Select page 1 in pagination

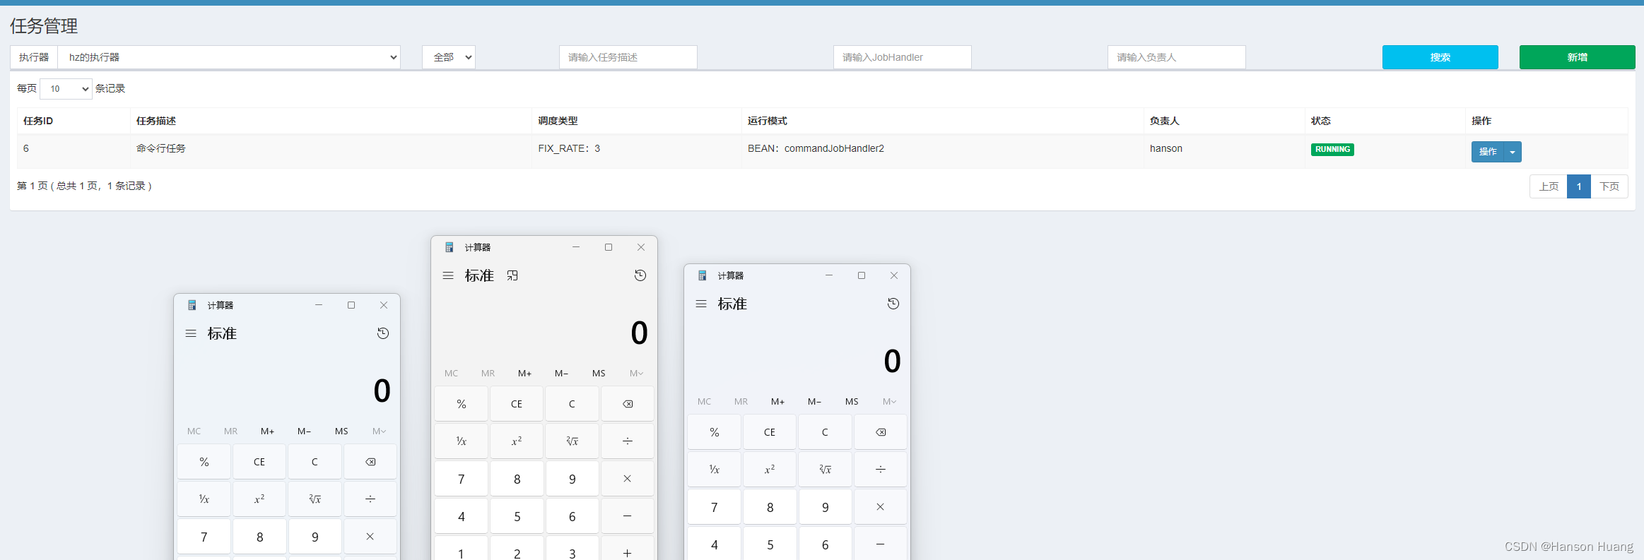[x=1579, y=186]
